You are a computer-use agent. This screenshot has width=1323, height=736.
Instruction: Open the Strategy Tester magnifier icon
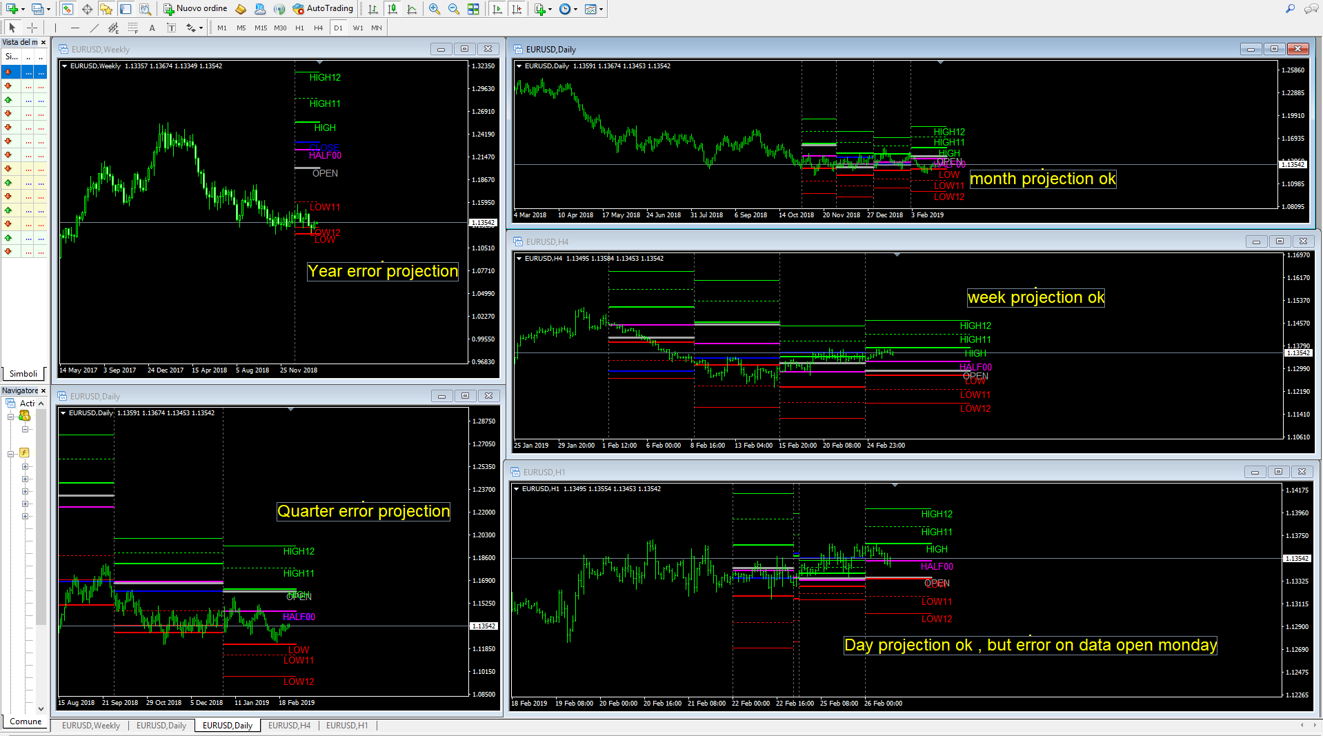click(x=145, y=9)
